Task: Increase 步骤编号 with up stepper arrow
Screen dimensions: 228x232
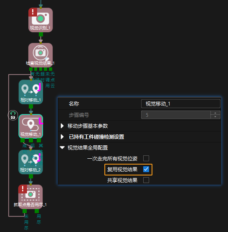Action: coord(215,113)
